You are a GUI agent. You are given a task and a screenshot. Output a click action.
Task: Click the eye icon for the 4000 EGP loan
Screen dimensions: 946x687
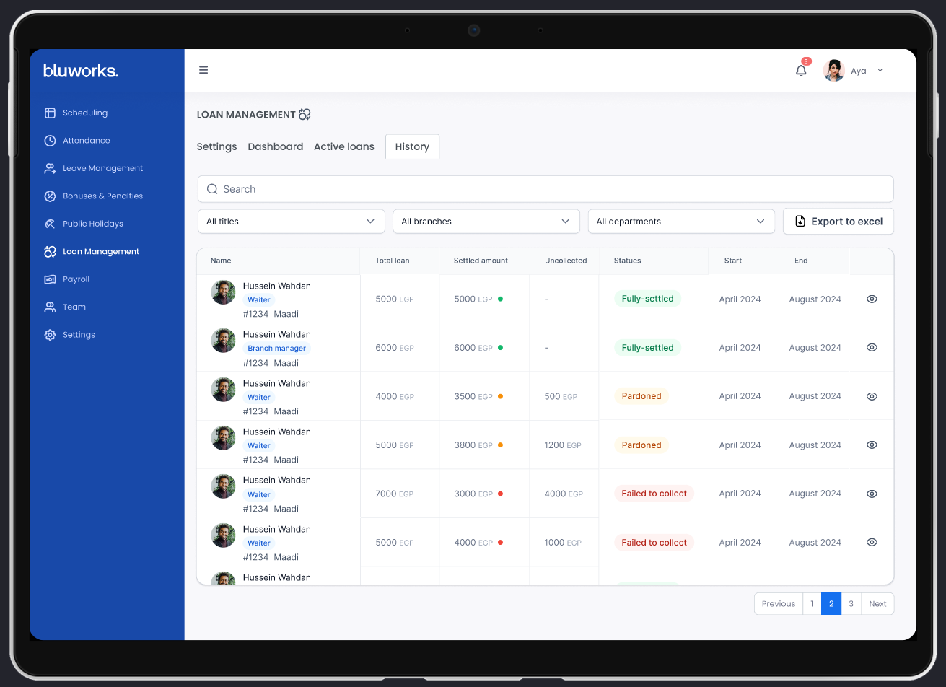click(x=872, y=396)
